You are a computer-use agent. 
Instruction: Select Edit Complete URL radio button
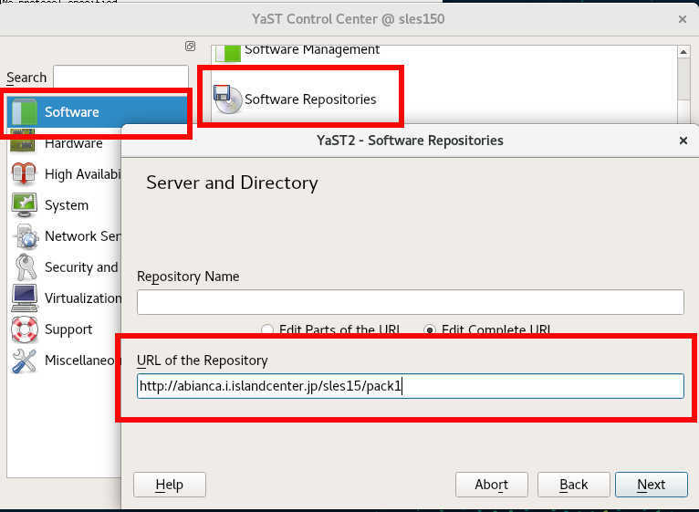point(430,330)
